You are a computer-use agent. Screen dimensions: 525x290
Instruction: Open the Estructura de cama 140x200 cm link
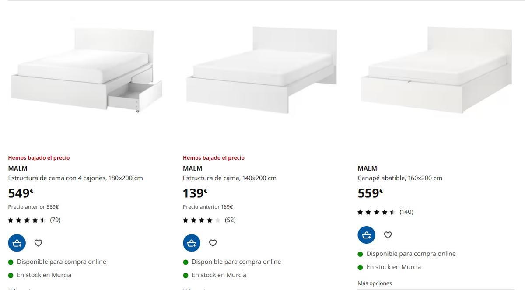(229, 178)
